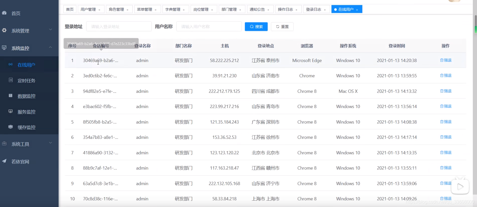Click the 缓存监控 sidebar icon
The image size is (477, 207).
pyautogui.click(x=10, y=127)
